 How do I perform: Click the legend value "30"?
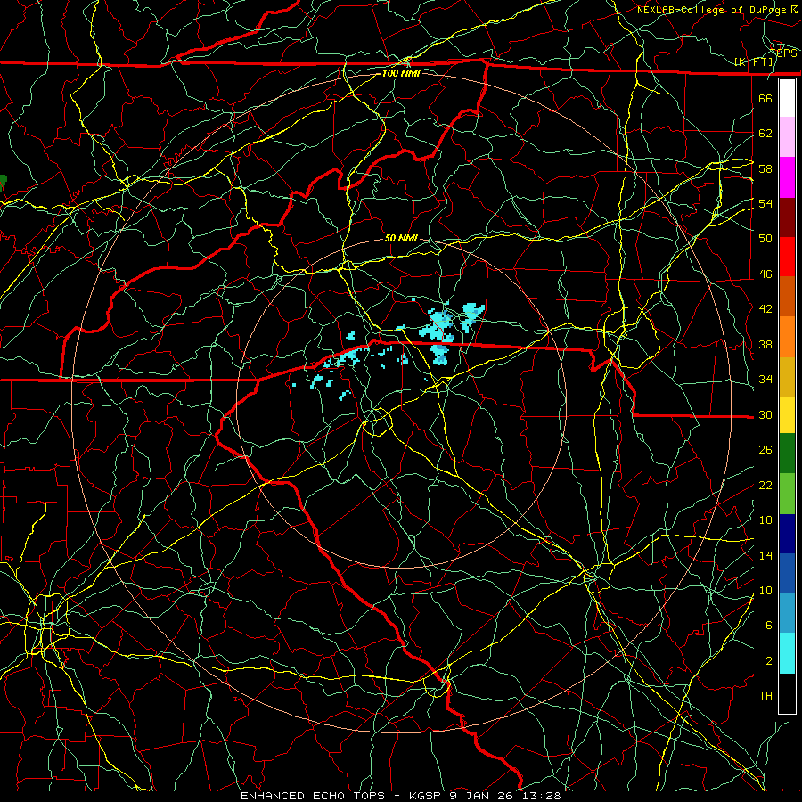(765, 414)
